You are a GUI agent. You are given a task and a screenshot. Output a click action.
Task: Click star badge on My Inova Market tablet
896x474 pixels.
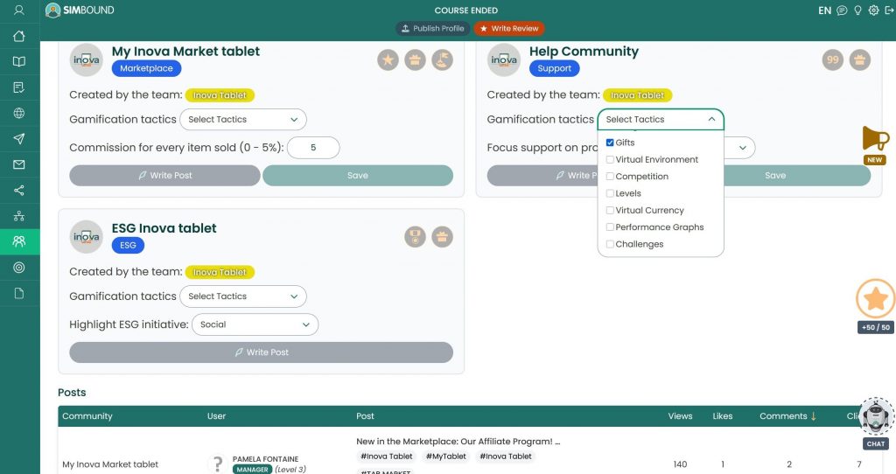tap(388, 59)
